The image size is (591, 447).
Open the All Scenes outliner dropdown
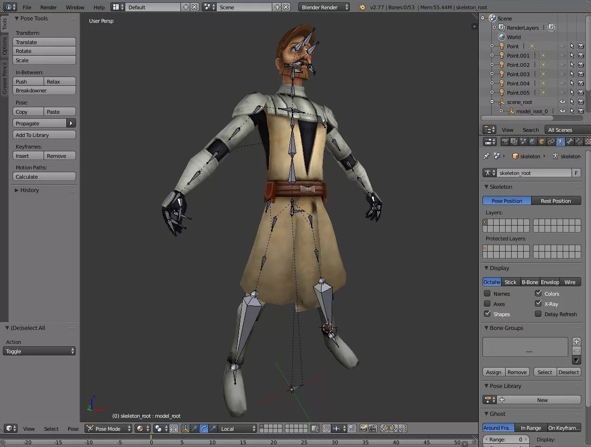(568, 130)
